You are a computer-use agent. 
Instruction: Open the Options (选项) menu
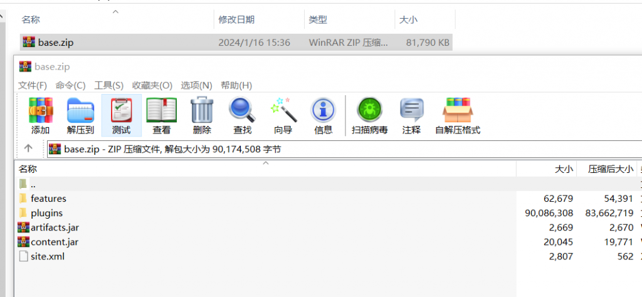pyautogui.click(x=196, y=85)
